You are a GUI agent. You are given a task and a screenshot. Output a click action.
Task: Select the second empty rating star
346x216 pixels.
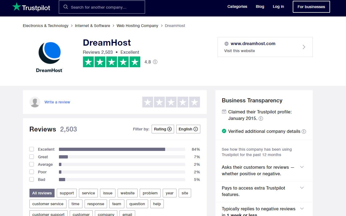click(x=159, y=102)
